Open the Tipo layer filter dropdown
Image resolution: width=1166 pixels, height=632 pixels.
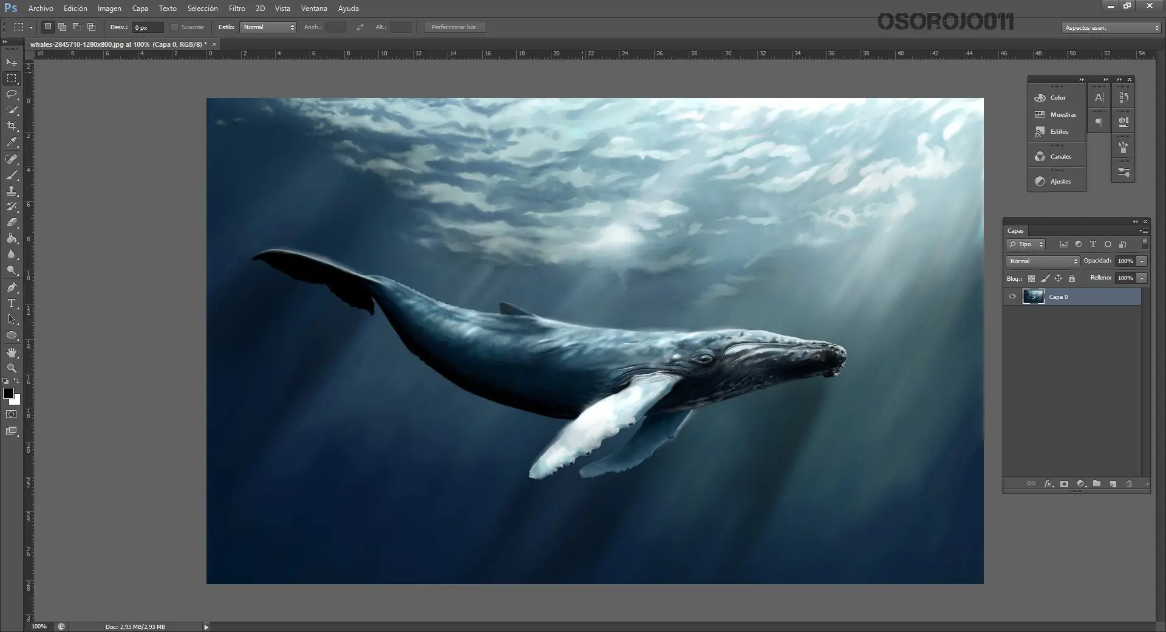[1025, 244]
